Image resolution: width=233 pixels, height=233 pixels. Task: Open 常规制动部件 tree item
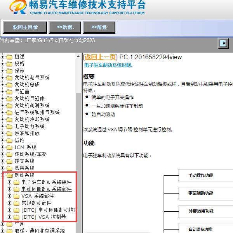[x=37, y=203]
